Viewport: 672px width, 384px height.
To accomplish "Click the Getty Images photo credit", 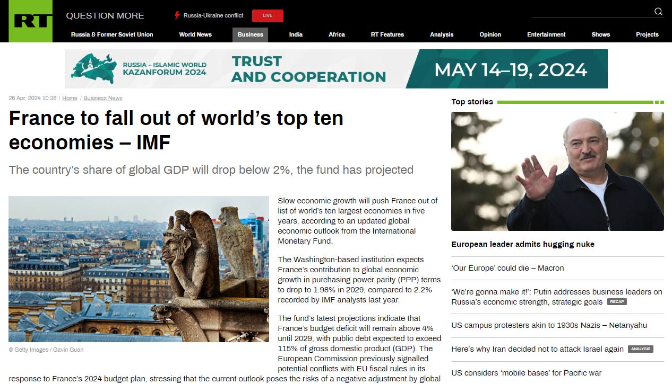I will [46, 350].
